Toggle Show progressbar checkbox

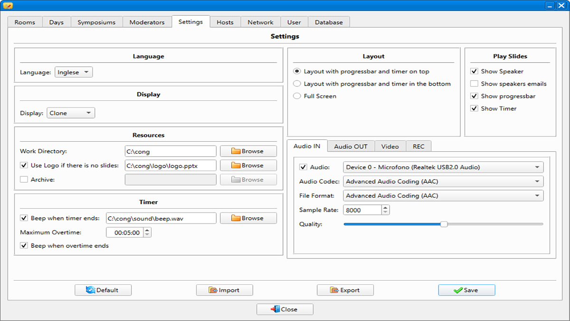474,96
